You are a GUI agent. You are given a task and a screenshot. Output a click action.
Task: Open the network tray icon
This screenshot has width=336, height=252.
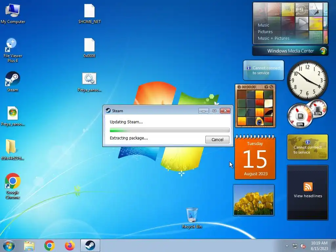pos(295,246)
